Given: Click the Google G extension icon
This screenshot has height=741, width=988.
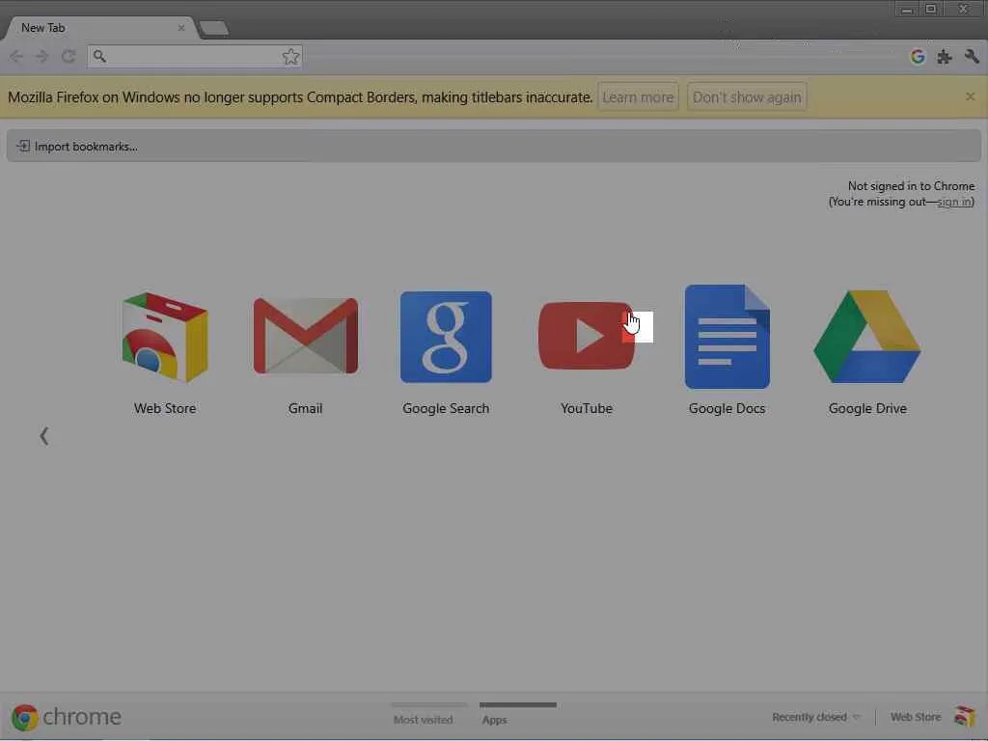Looking at the screenshot, I should tap(918, 57).
